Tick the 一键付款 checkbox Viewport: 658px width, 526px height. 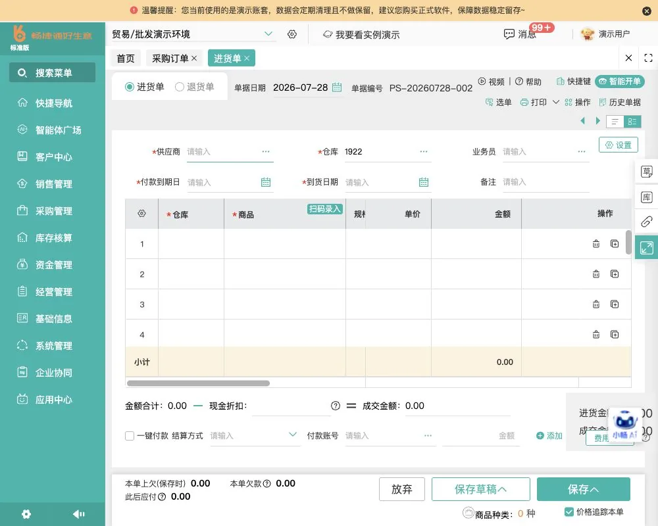point(130,436)
